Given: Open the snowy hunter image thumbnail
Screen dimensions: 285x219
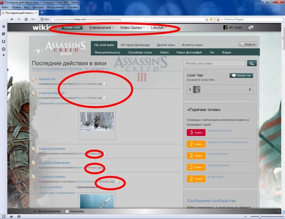Looking at the screenshot, I should [97, 121].
